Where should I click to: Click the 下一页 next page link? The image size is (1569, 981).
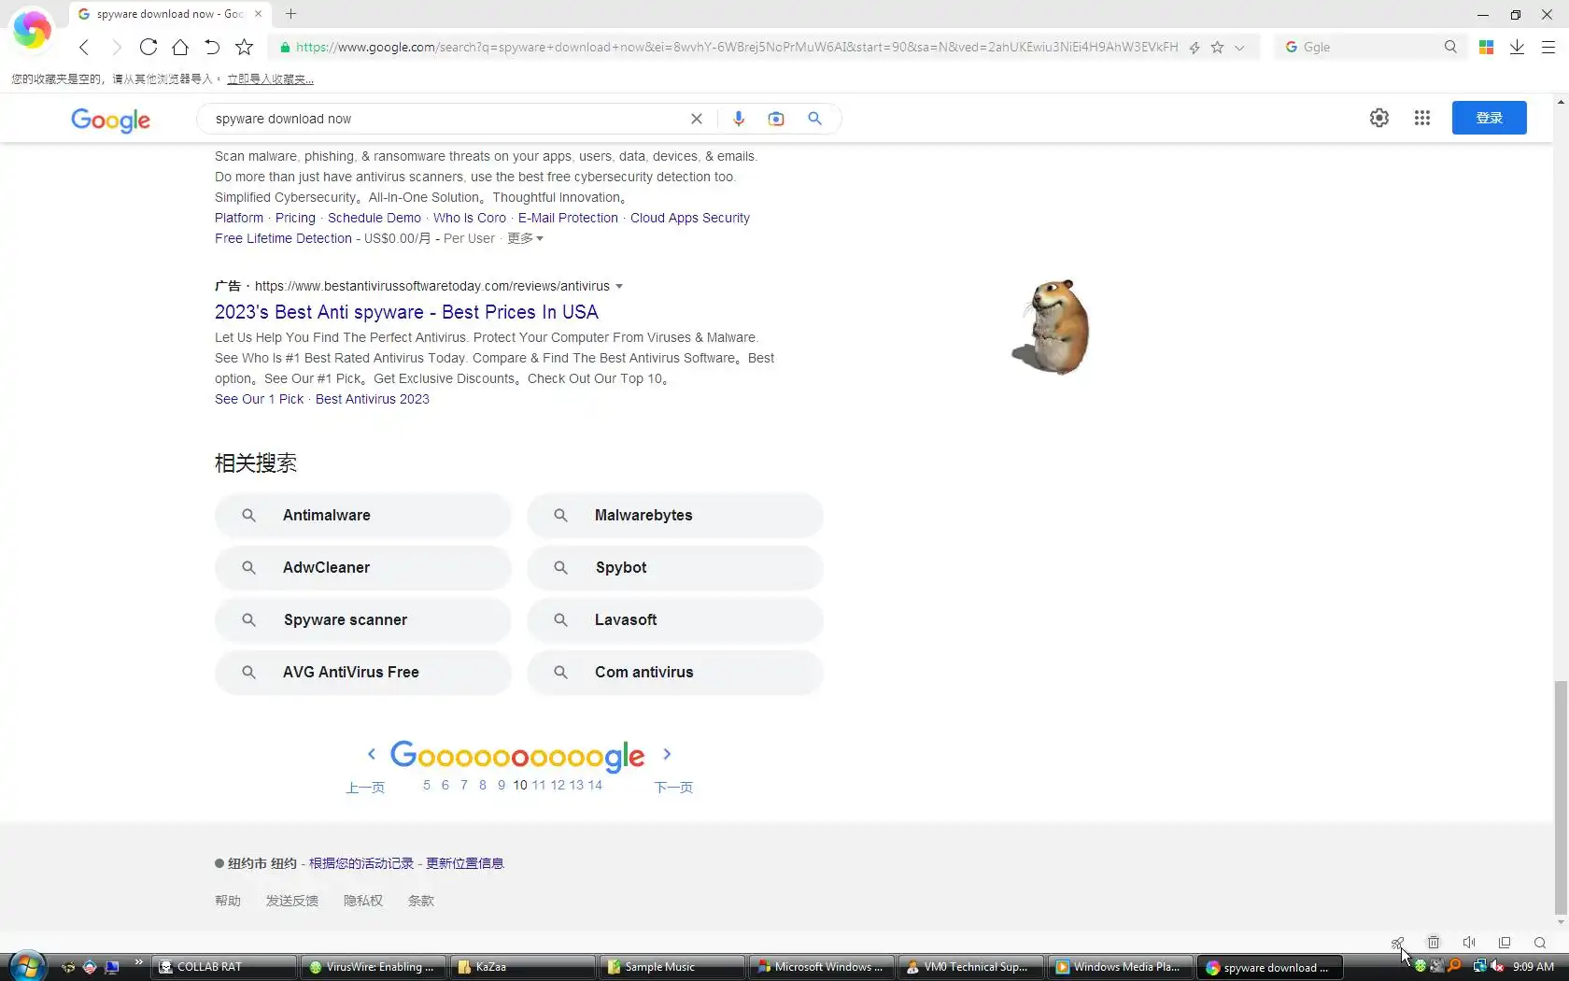tap(673, 788)
